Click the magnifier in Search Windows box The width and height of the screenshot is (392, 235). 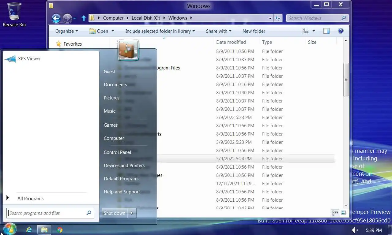click(344, 18)
